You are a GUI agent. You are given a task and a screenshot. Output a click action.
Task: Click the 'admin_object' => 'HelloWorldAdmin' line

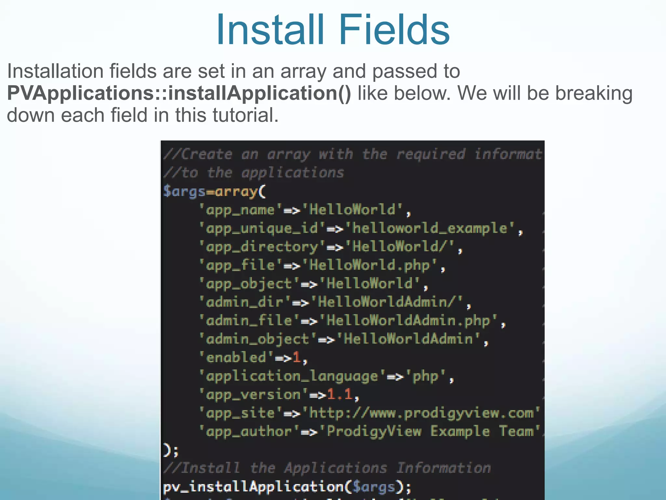343,339
